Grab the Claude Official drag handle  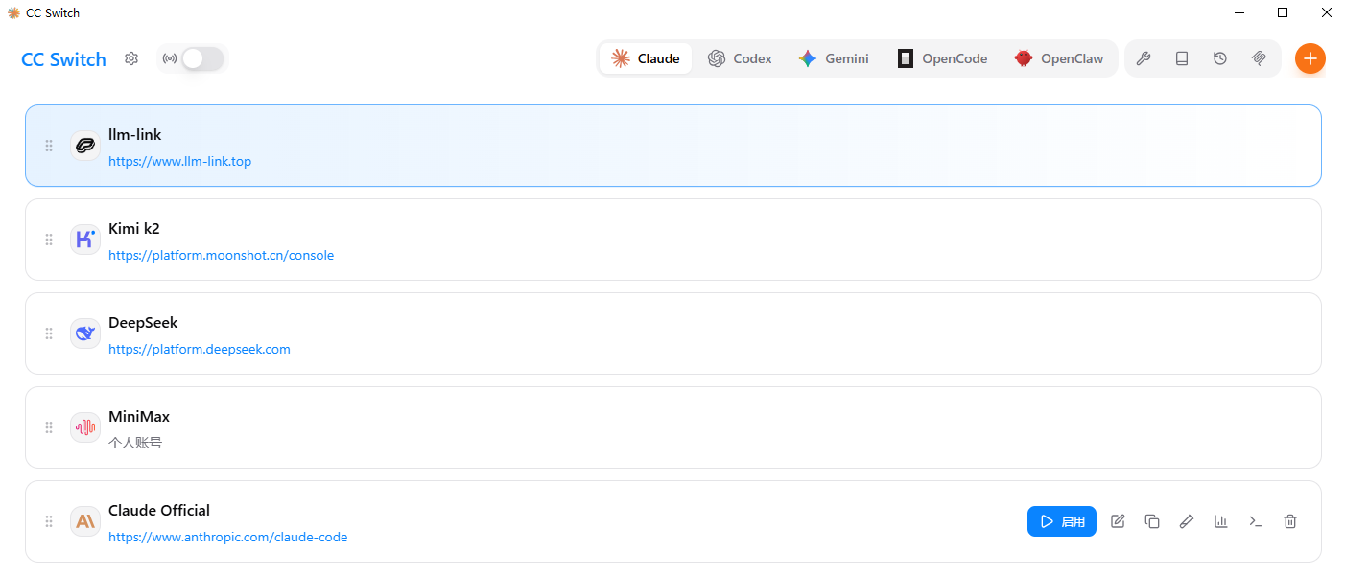point(49,521)
